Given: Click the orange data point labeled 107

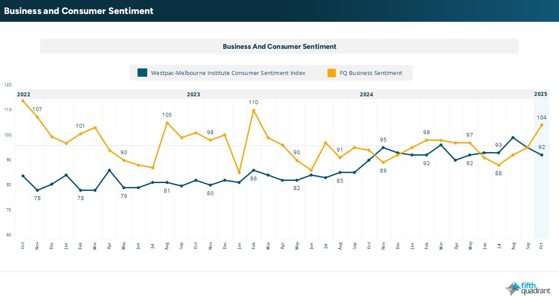Looking at the screenshot, I should pyautogui.click(x=37, y=117).
